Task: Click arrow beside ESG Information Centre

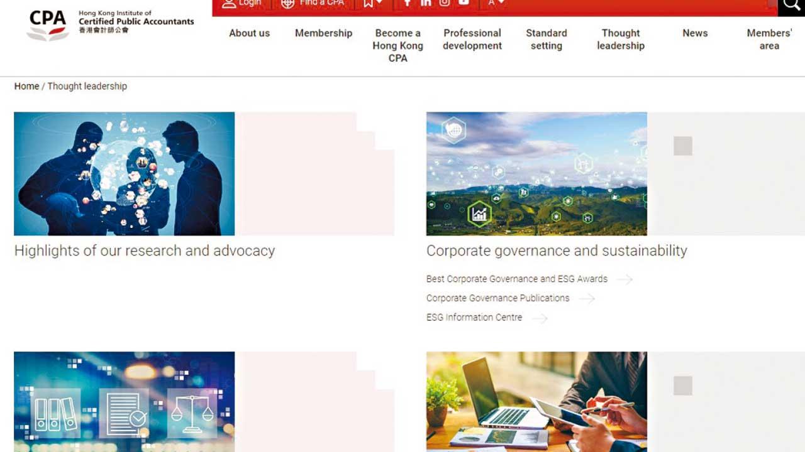Action: pos(540,318)
